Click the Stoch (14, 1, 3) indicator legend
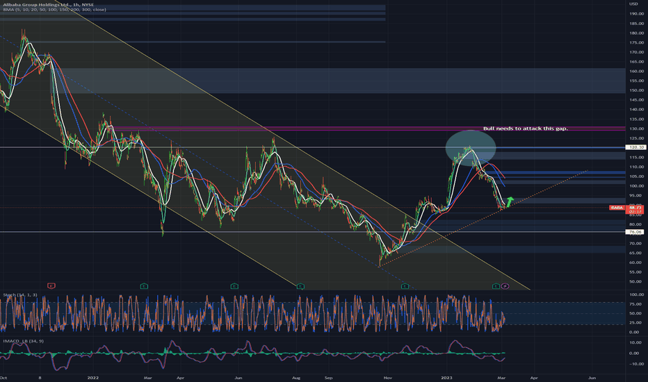 20,295
